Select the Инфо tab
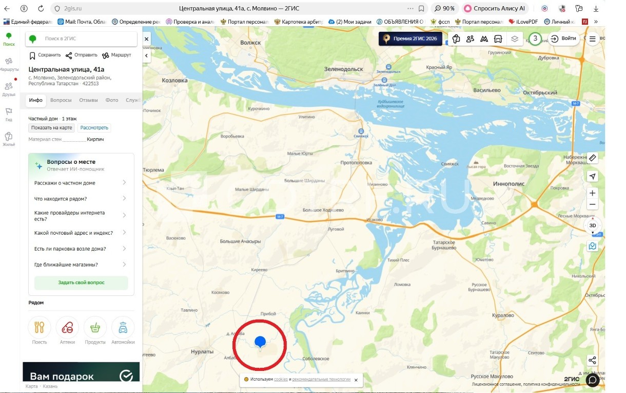 [36, 100]
